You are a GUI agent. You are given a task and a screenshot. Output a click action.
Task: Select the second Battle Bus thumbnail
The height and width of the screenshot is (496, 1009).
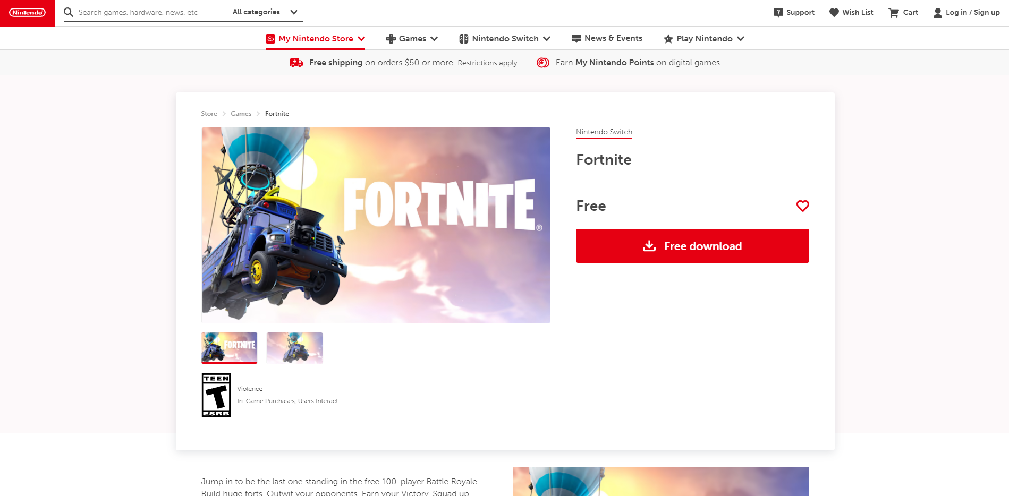[x=295, y=348]
